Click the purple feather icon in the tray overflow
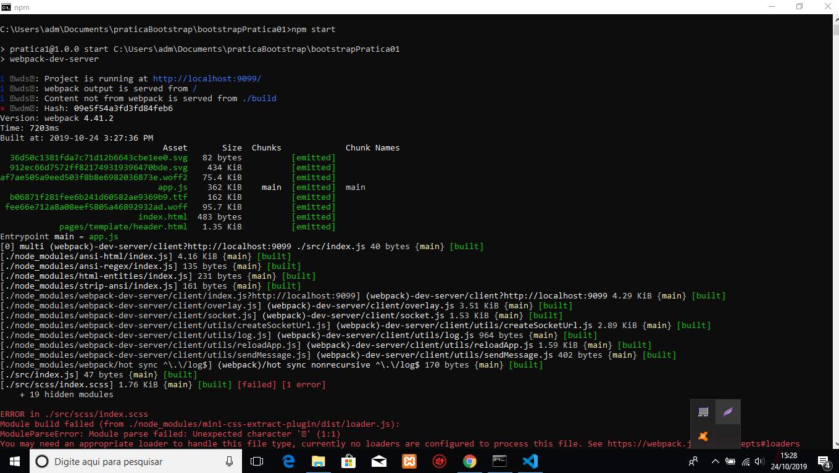Screen dimensions: 839x473 [x=728, y=411]
